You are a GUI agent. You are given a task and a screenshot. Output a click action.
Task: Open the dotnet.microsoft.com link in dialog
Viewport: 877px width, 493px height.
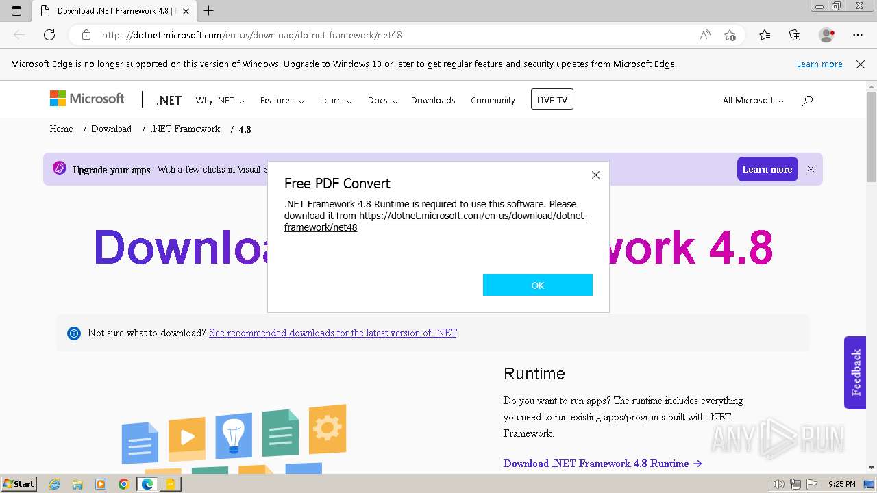point(436,221)
